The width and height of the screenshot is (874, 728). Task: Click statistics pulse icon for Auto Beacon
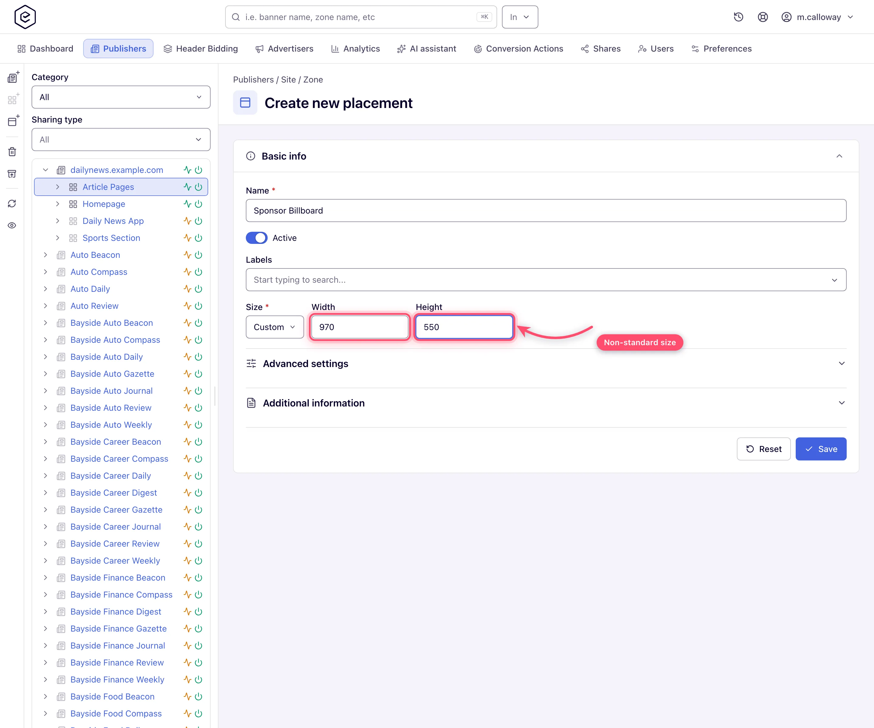click(x=187, y=255)
